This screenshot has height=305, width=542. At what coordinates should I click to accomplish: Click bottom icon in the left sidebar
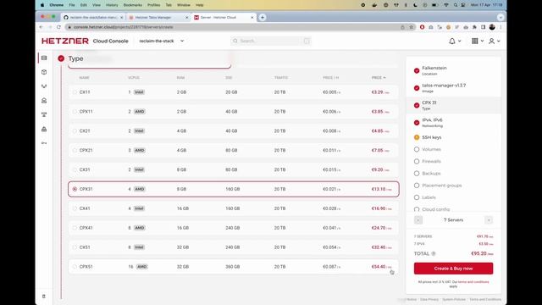[44, 297]
